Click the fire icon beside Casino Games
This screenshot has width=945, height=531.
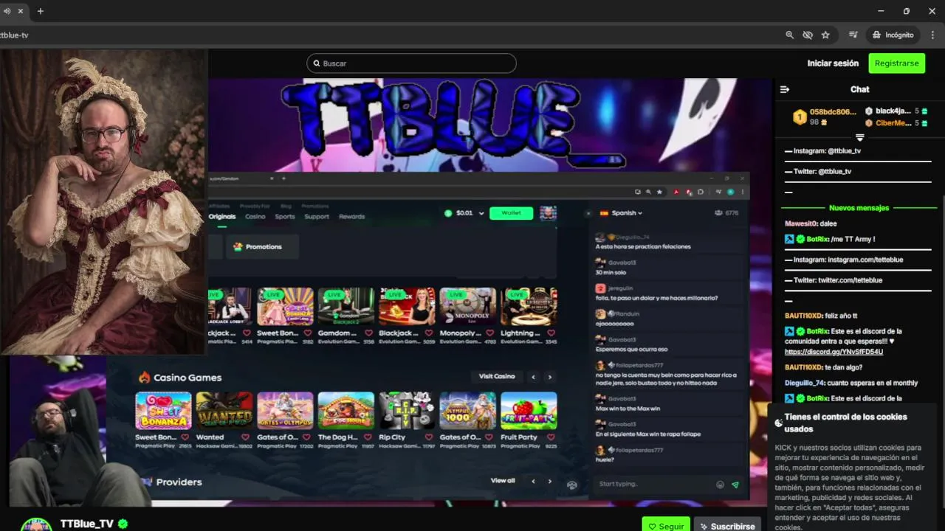tap(144, 378)
